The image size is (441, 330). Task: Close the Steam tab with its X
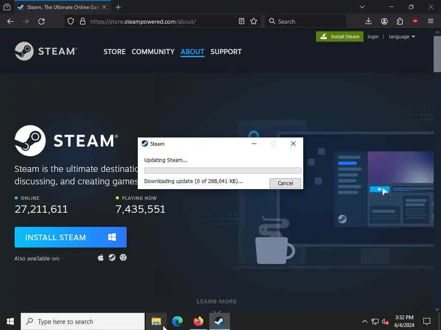104,7
